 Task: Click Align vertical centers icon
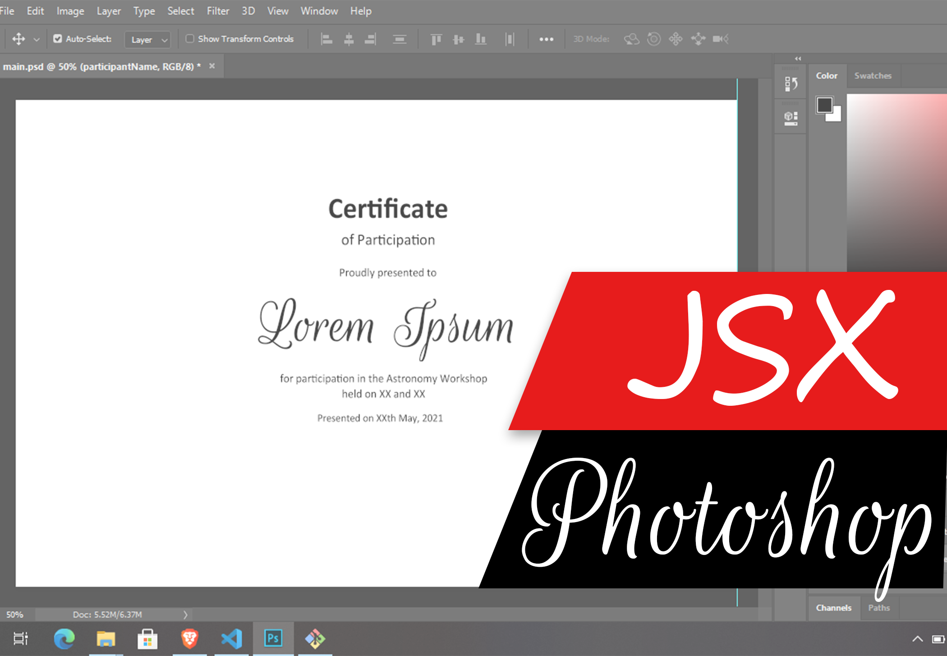pos(458,39)
